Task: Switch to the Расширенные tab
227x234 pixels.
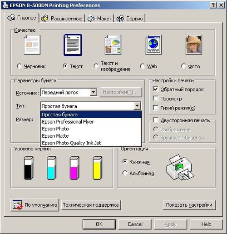Action: [62, 19]
